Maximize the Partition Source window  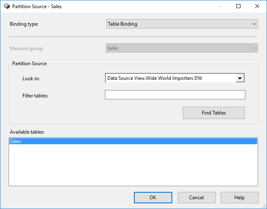click(x=238, y=6)
